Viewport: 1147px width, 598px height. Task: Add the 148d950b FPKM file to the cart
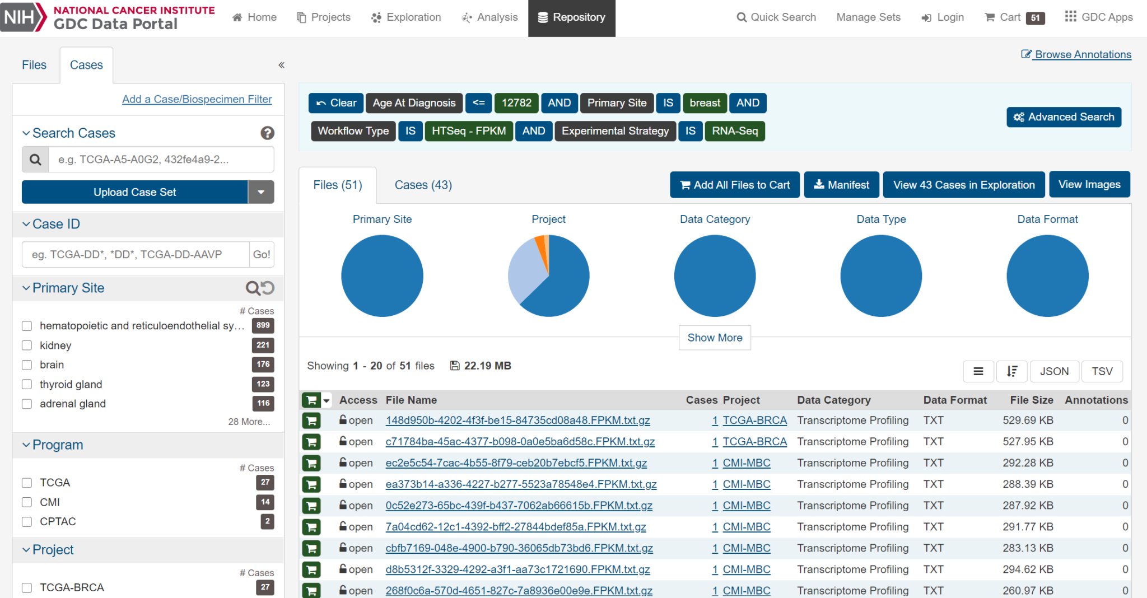(311, 421)
